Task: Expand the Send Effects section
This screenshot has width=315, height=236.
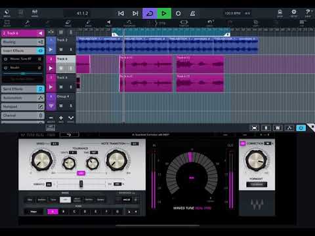Action: [23, 89]
